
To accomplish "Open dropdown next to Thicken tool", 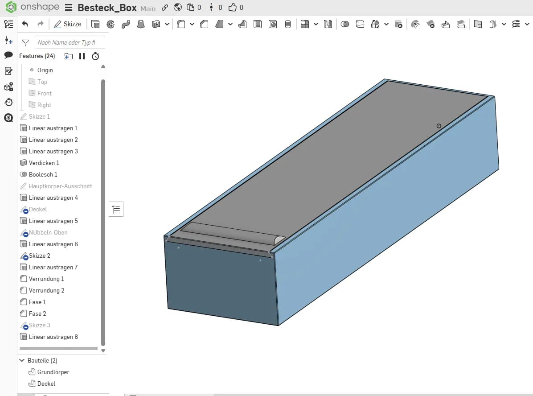I will click(167, 24).
